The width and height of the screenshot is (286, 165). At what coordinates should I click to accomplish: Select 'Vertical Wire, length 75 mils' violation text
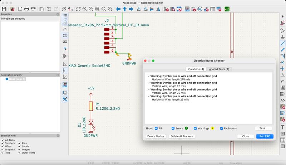(169, 93)
